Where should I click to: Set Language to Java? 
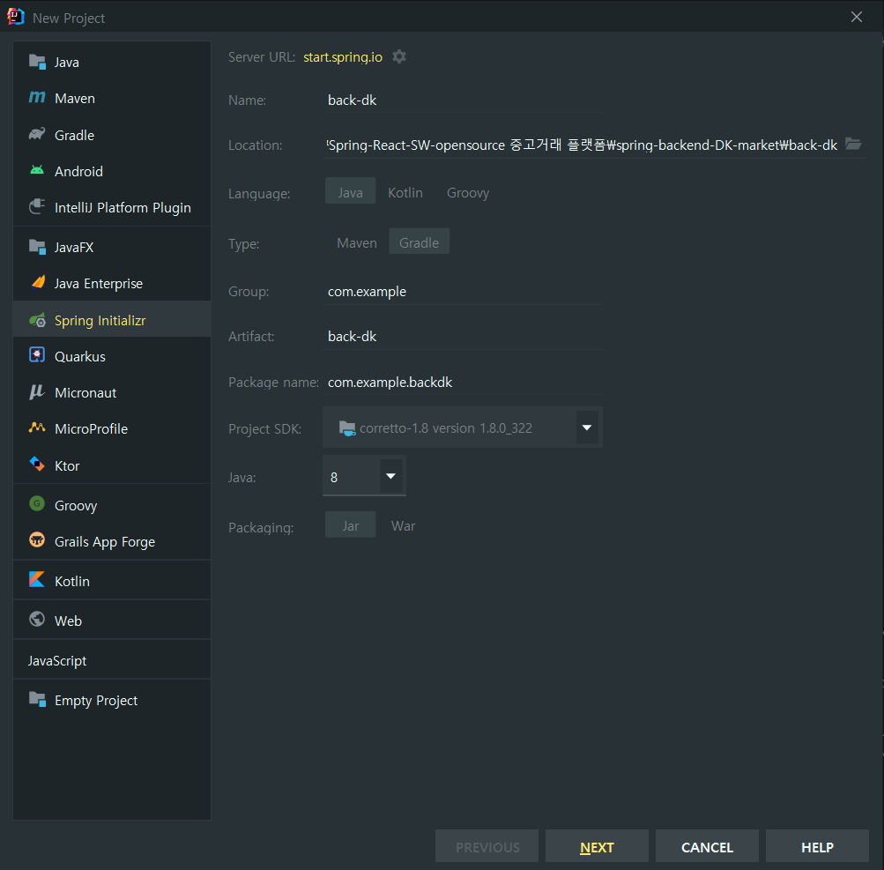[350, 192]
